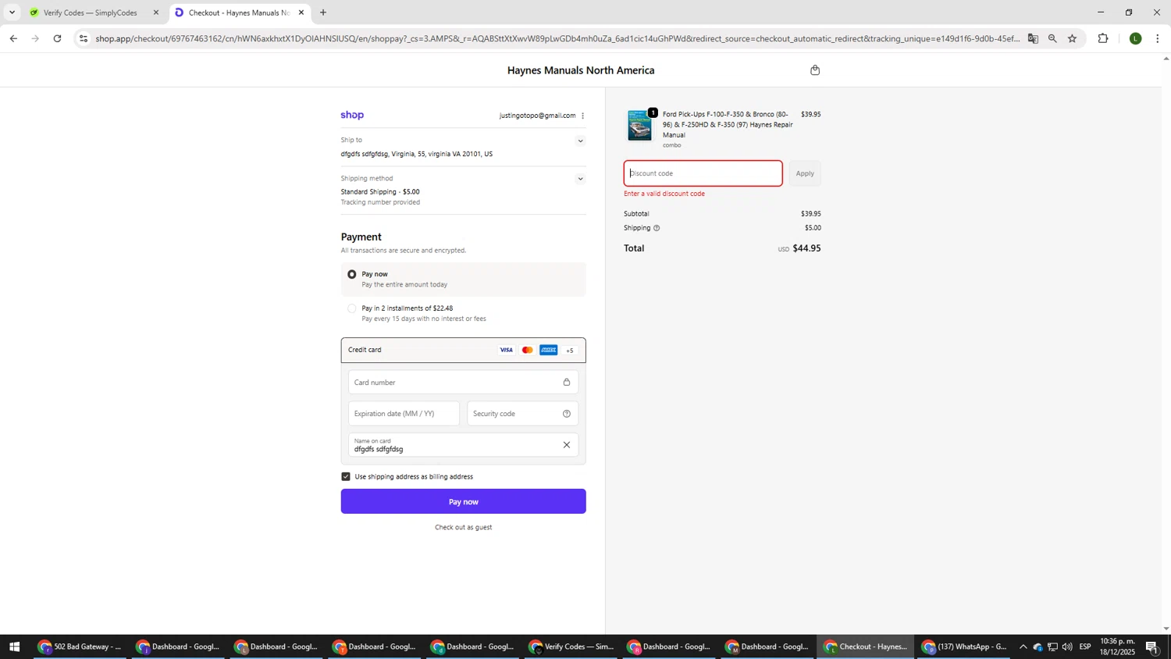The image size is (1171, 659).
Task: Open the shopping cart bag icon
Action: tap(815, 70)
